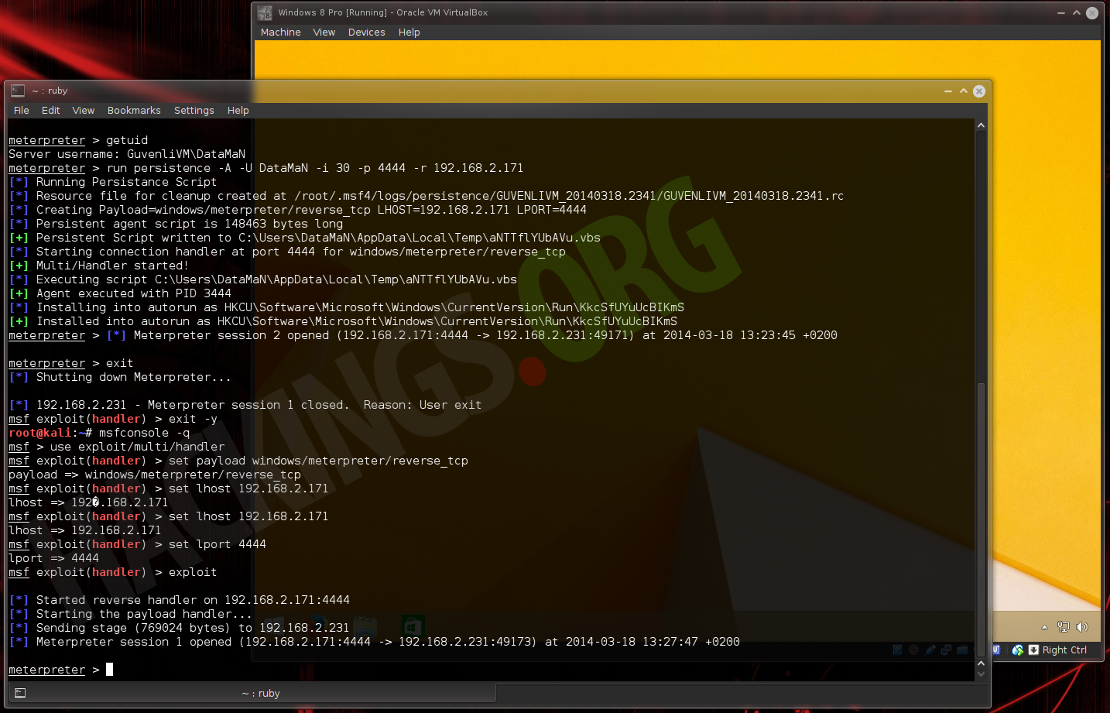The image size is (1110, 713).
Task: Click the scroll up arrow at scrollbar bottom
Action: tap(981, 663)
